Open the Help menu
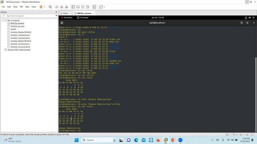 pyautogui.click(x=34, y=7)
